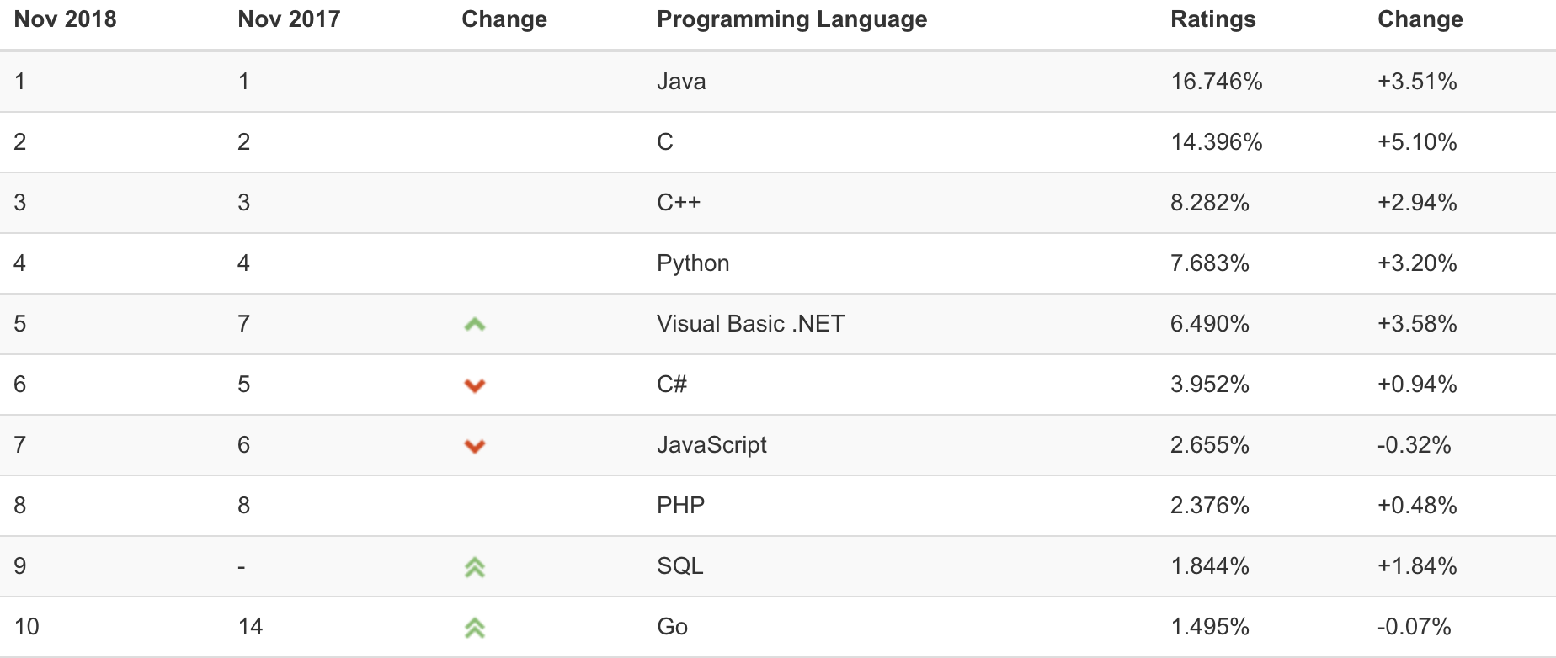1556x658 pixels.
Task: Select the Java language name
Action: click(681, 82)
